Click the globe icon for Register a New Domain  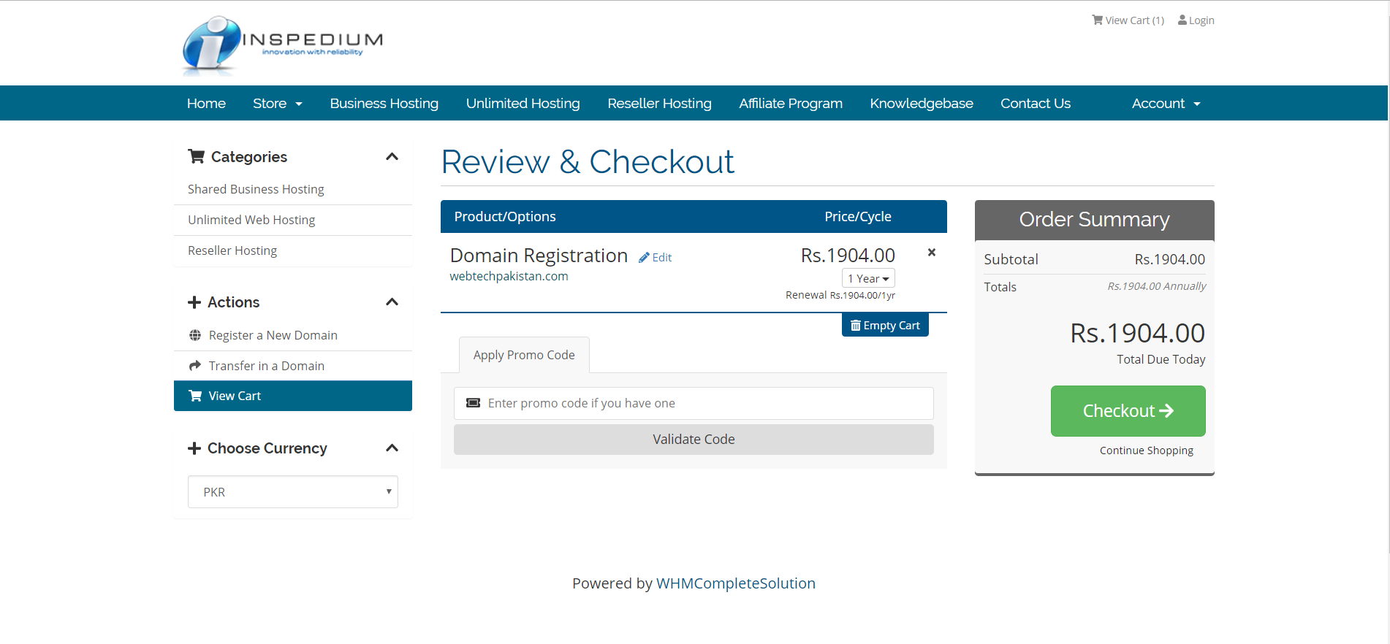[195, 335]
